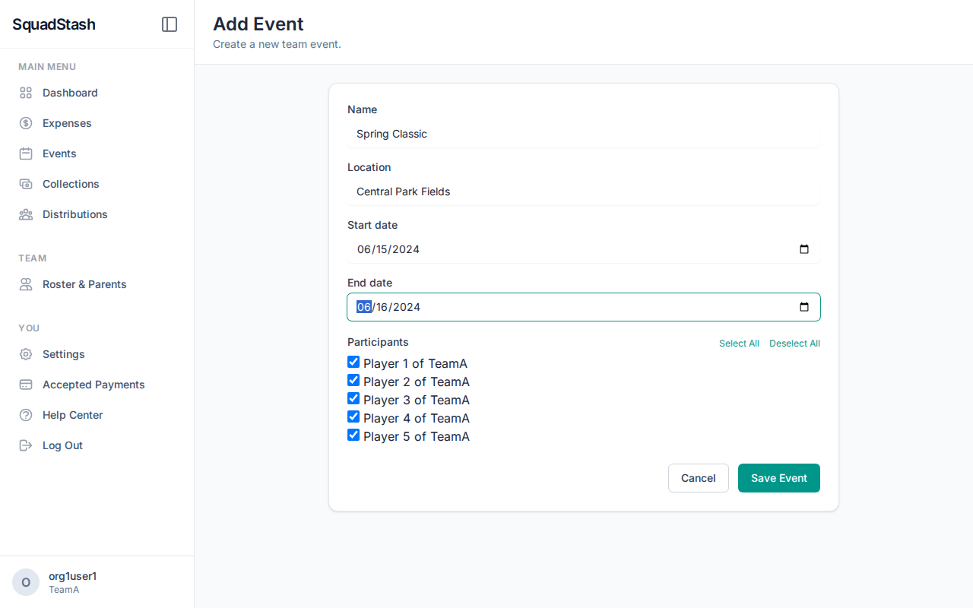
Task: Navigate to Roster & Parents
Action: pyautogui.click(x=84, y=283)
